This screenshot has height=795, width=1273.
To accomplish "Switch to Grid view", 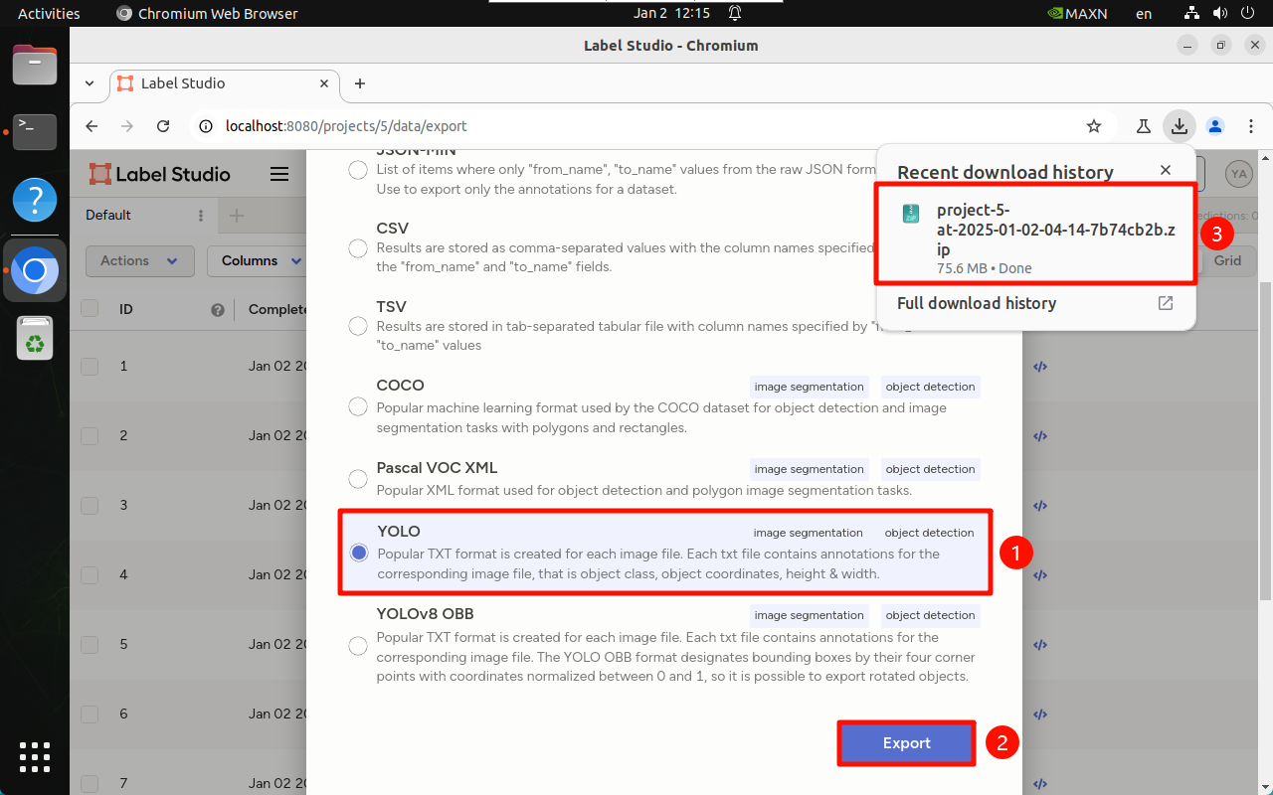I will (x=1227, y=260).
